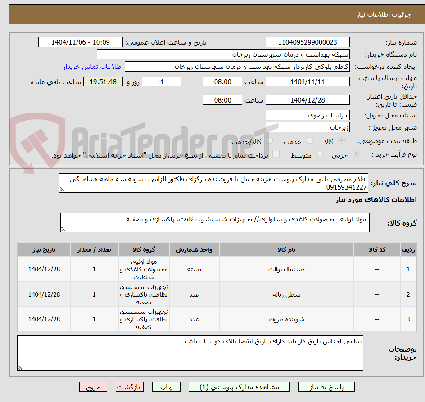Viewport: 425px width, 402px height.
Task: Click the نام کالا column header
Action: click(286, 250)
